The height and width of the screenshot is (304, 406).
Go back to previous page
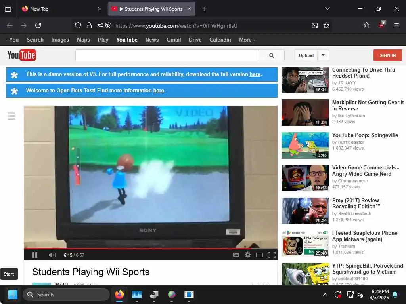(10, 25)
